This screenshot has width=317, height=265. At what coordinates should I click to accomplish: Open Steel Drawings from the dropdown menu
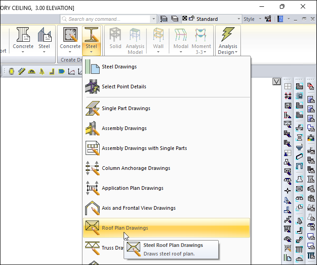click(x=119, y=67)
